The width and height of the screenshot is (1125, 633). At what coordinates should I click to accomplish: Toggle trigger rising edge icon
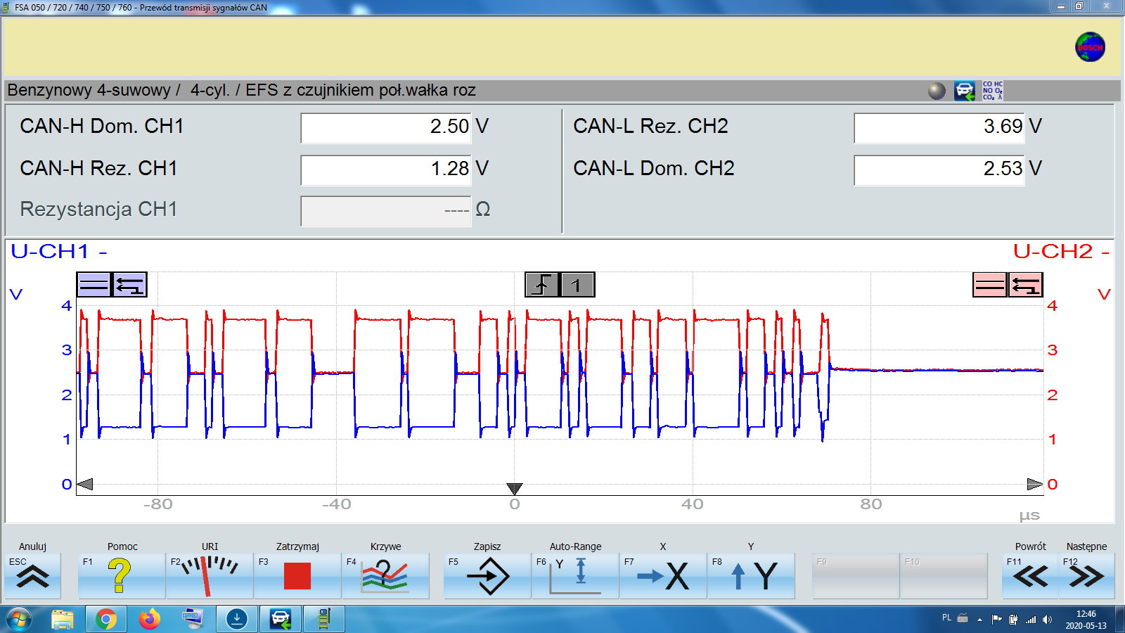click(x=542, y=285)
